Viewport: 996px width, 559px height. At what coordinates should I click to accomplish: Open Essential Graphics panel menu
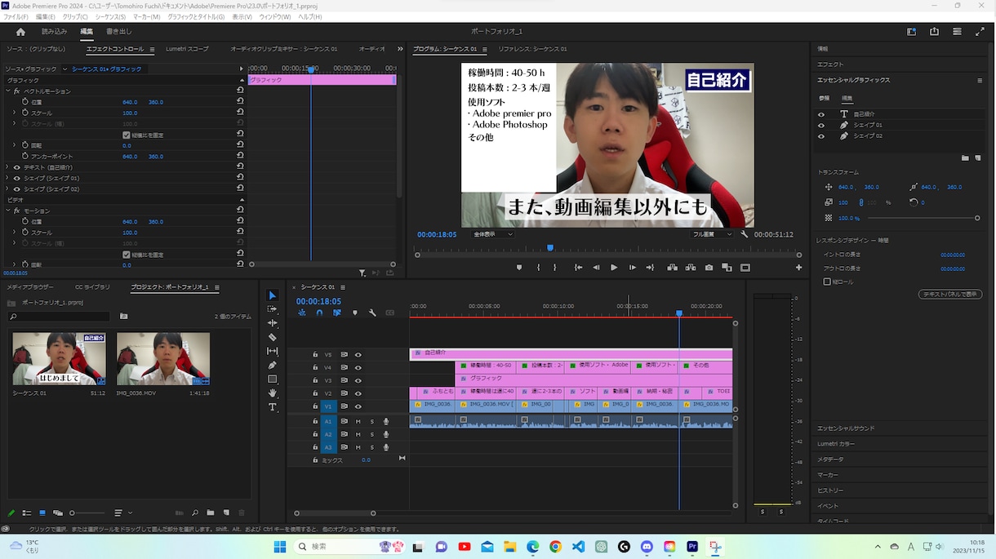tap(980, 80)
